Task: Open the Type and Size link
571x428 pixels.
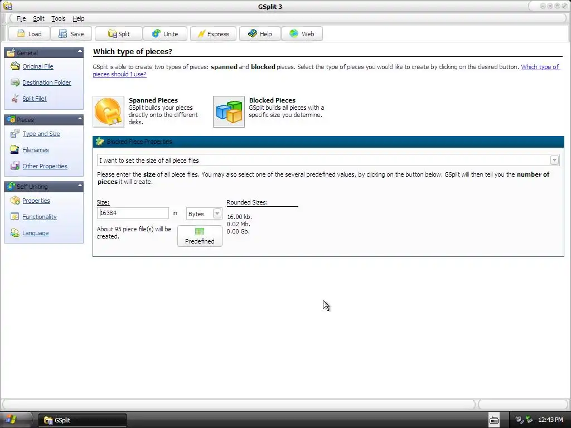Action: click(x=41, y=134)
